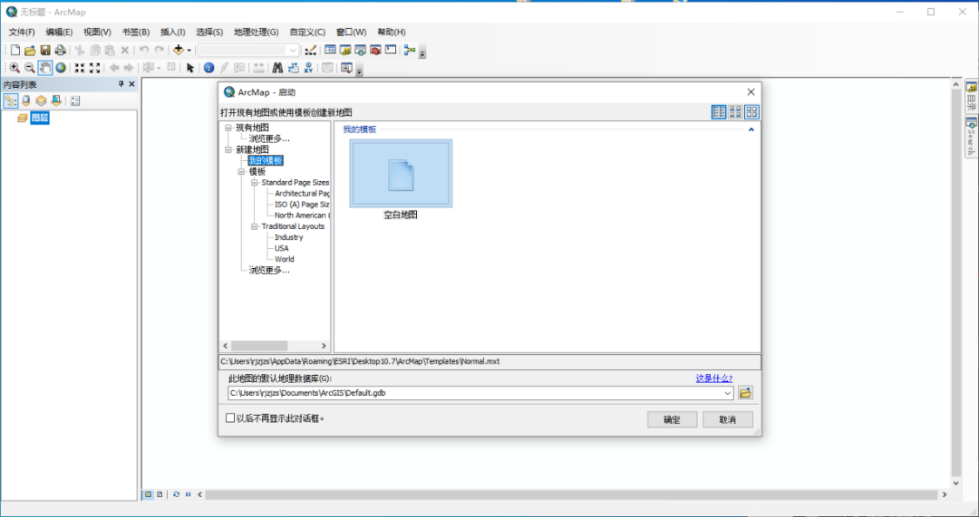Collapse the Traditional Layouts node
The width and height of the screenshot is (979, 517).
255,226
